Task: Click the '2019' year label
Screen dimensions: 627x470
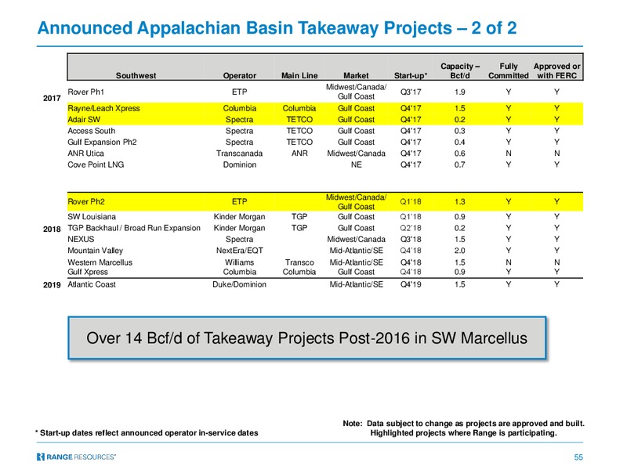Action: [x=52, y=285]
